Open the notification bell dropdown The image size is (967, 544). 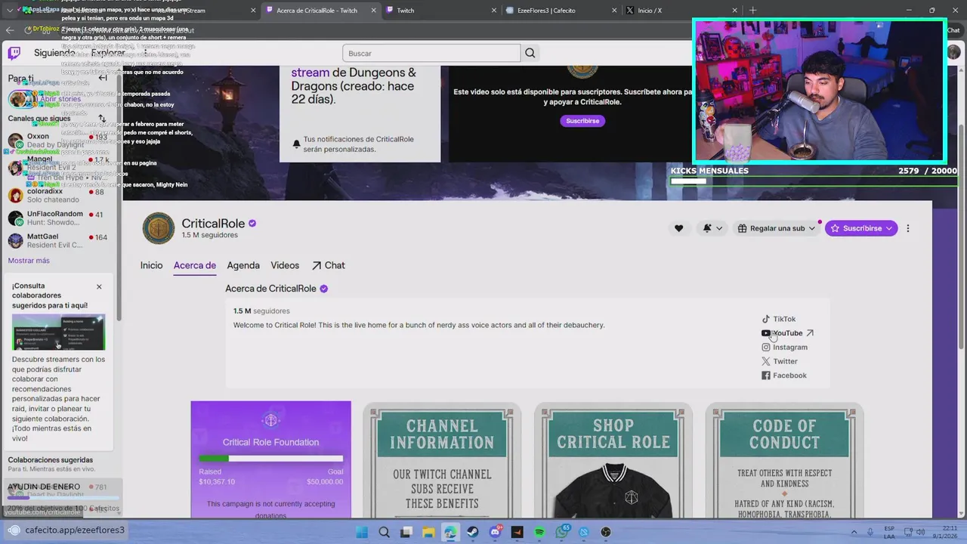(712, 228)
